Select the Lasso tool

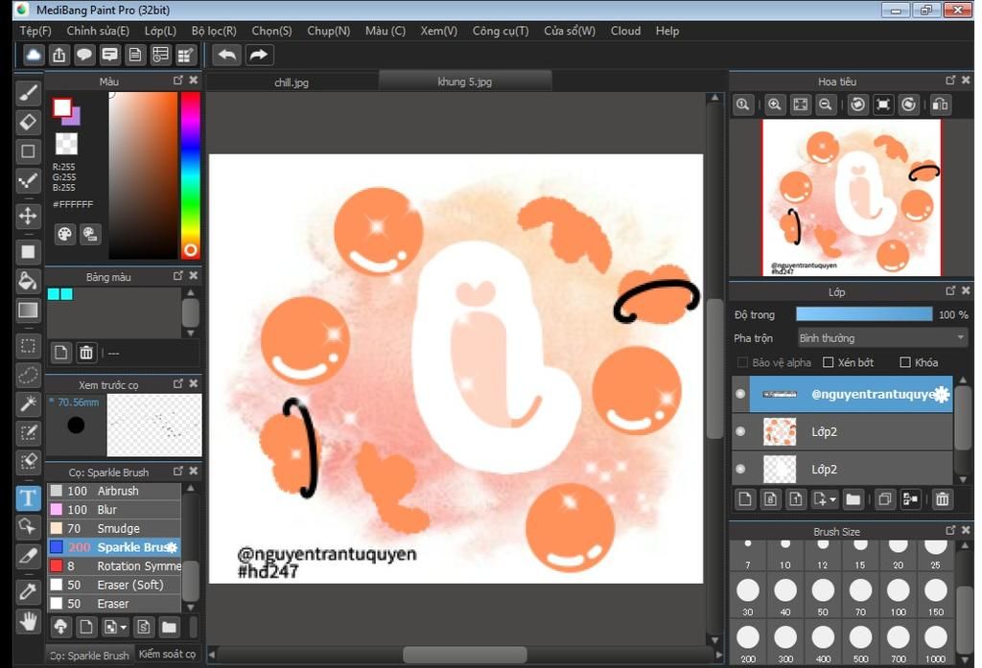click(28, 375)
